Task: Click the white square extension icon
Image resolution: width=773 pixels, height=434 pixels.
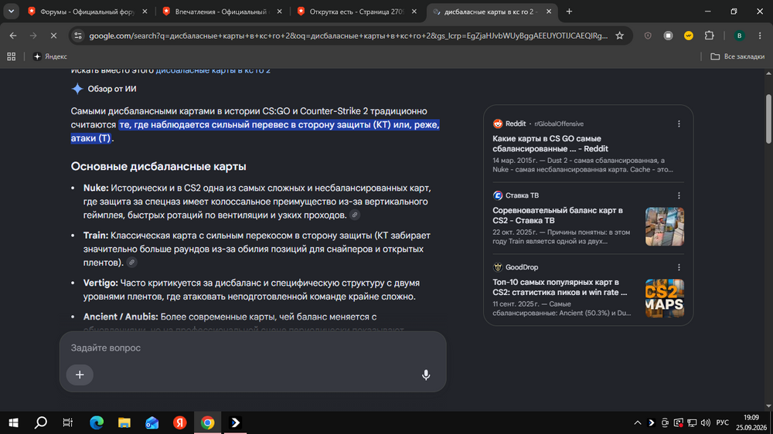Action: click(x=668, y=36)
